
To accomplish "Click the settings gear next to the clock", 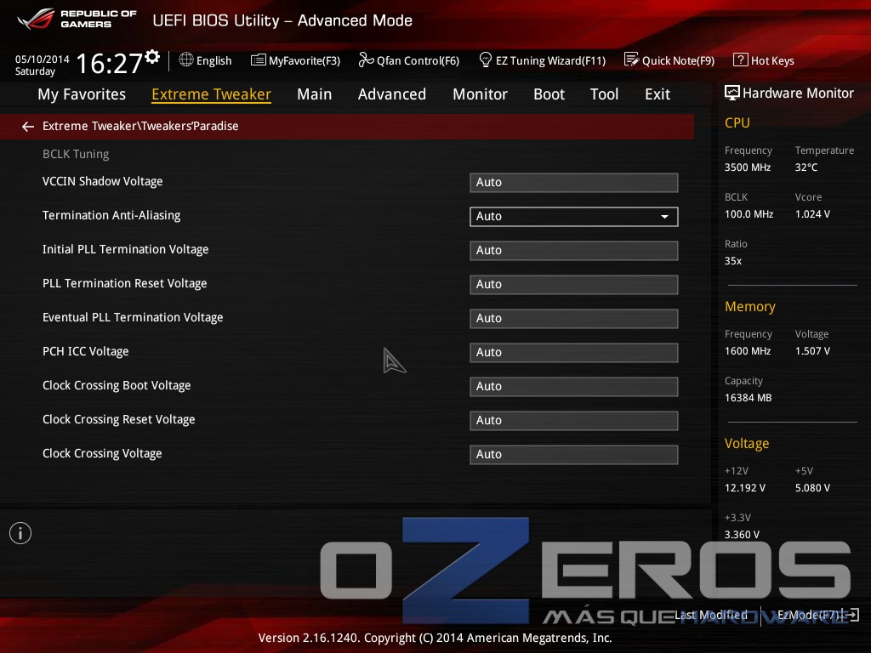I will (x=152, y=57).
